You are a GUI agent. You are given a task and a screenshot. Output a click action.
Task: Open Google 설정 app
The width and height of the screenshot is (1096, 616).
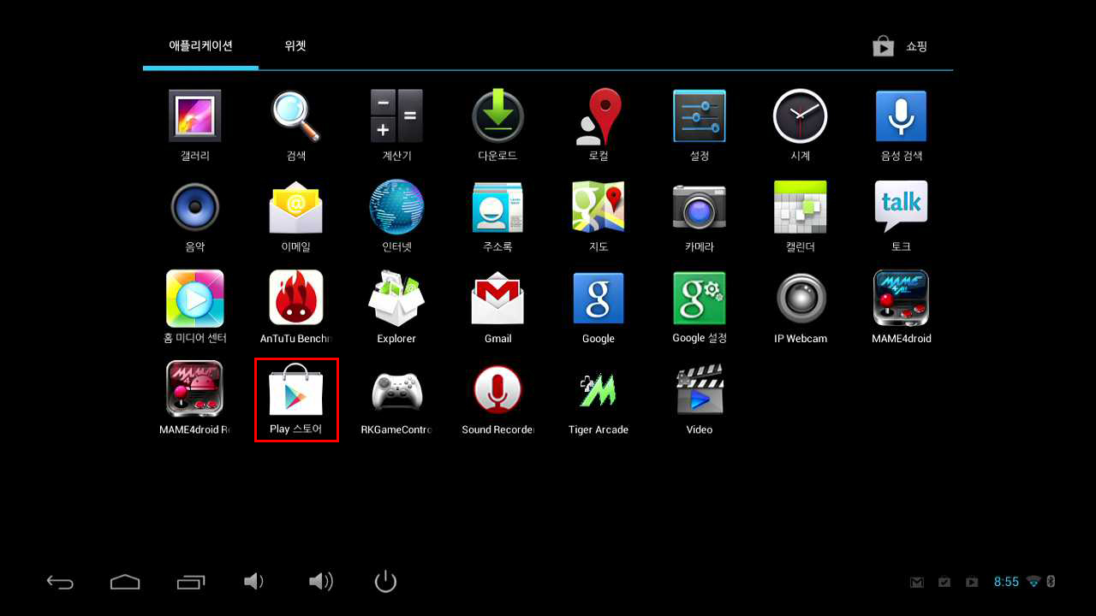(x=700, y=307)
